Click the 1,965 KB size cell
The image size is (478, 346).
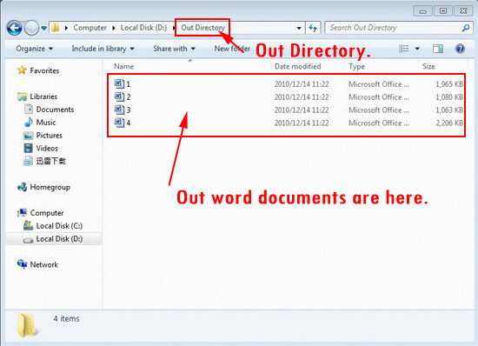(449, 84)
